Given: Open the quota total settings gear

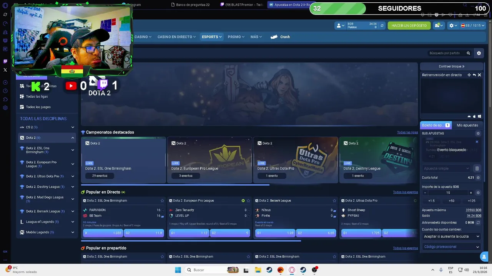Looking at the screenshot, I should click(x=478, y=177).
